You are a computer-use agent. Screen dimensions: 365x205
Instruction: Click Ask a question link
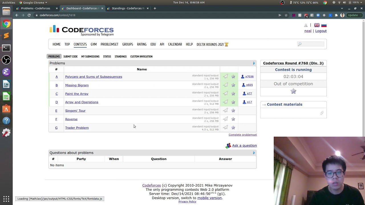(x=244, y=145)
